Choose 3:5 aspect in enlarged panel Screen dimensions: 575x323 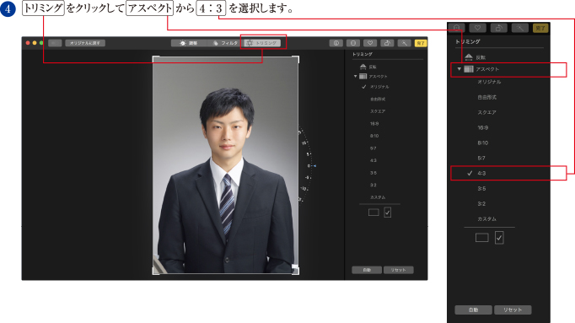point(481,188)
